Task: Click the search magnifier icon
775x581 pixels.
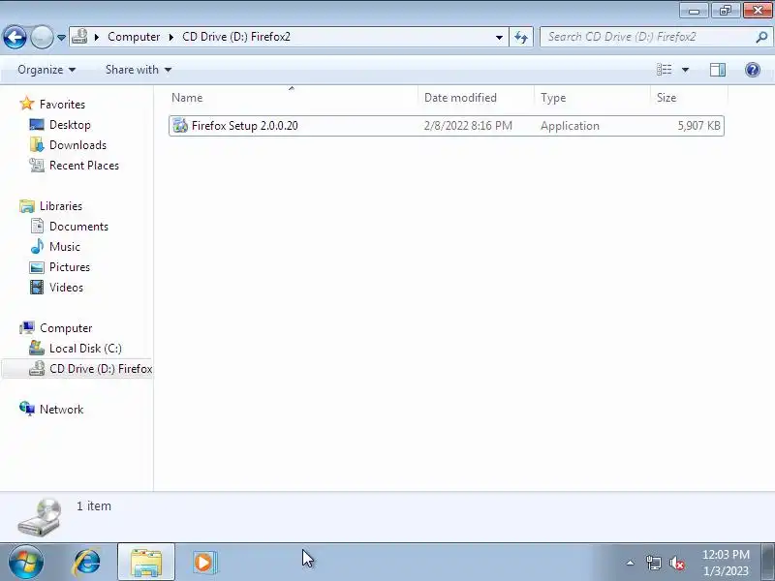Action: pos(761,37)
